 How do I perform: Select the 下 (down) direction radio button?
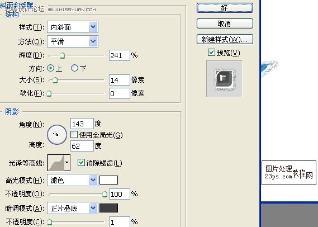[x=74, y=68]
